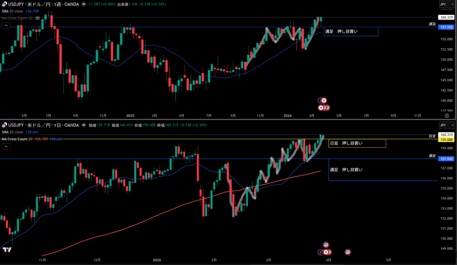This screenshot has height=265, width=457.
Task: Click the US flag economic event icon near May
Action: [x=347, y=252]
